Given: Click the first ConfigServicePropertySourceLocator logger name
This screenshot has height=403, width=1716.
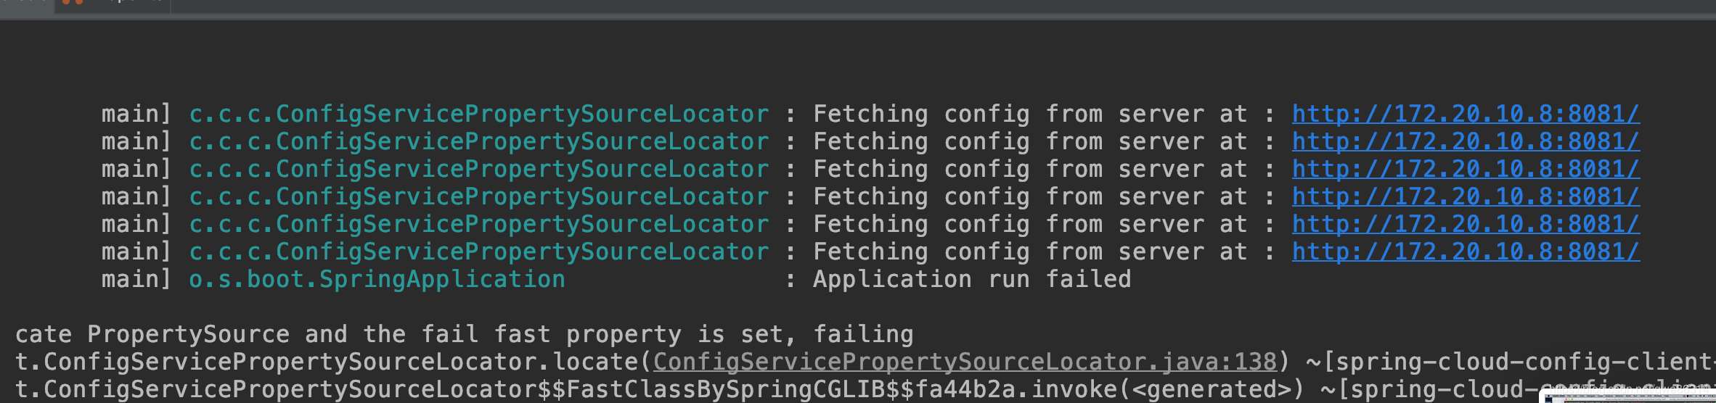Looking at the screenshot, I should (x=478, y=115).
